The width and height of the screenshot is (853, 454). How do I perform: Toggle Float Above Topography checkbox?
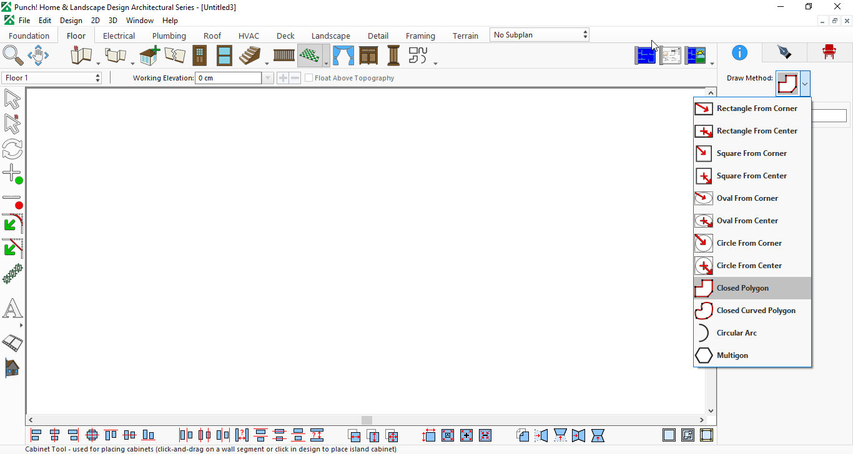[x=308, y=78]
